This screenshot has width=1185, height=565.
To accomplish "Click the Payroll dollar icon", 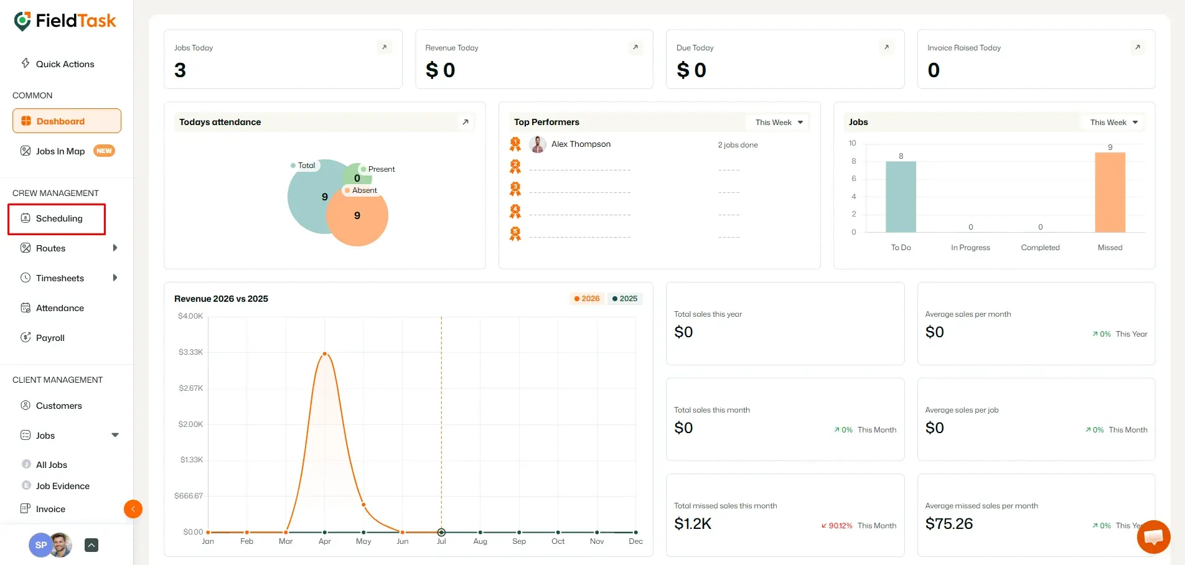I will point(26,337).
